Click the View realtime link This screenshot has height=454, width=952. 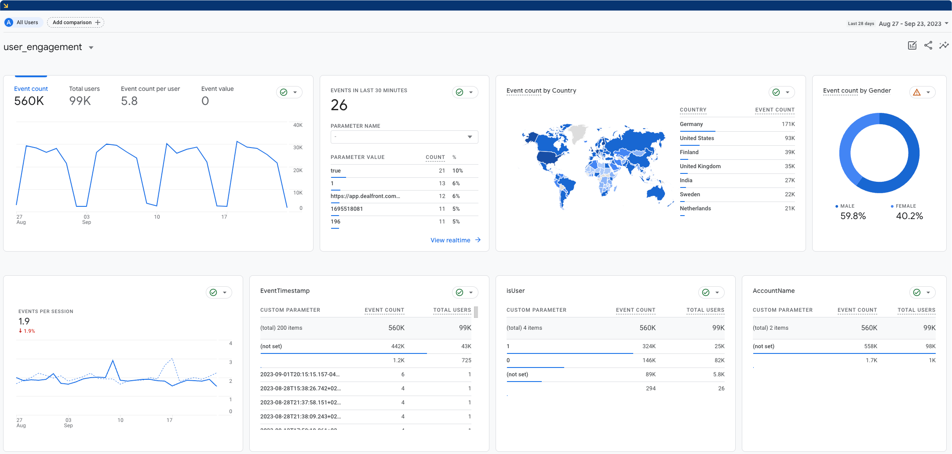coord(451,240)
